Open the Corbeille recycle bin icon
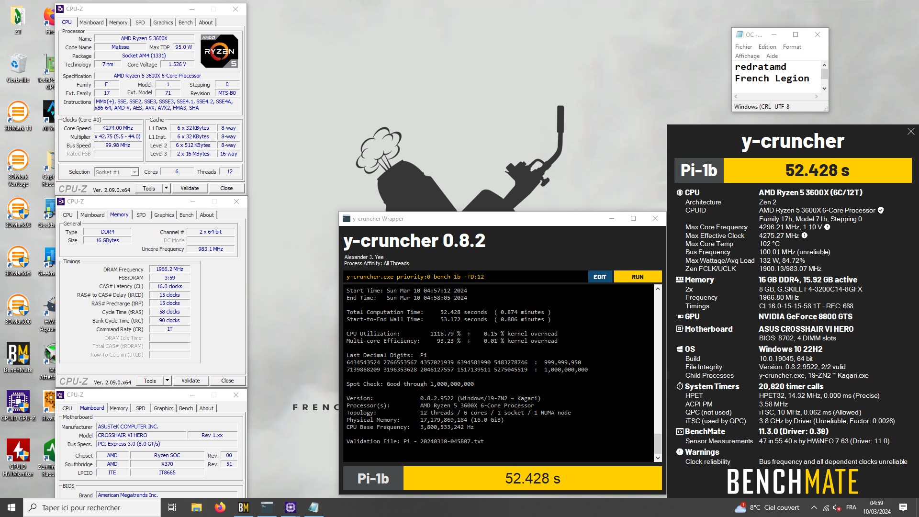 [18, 68]
